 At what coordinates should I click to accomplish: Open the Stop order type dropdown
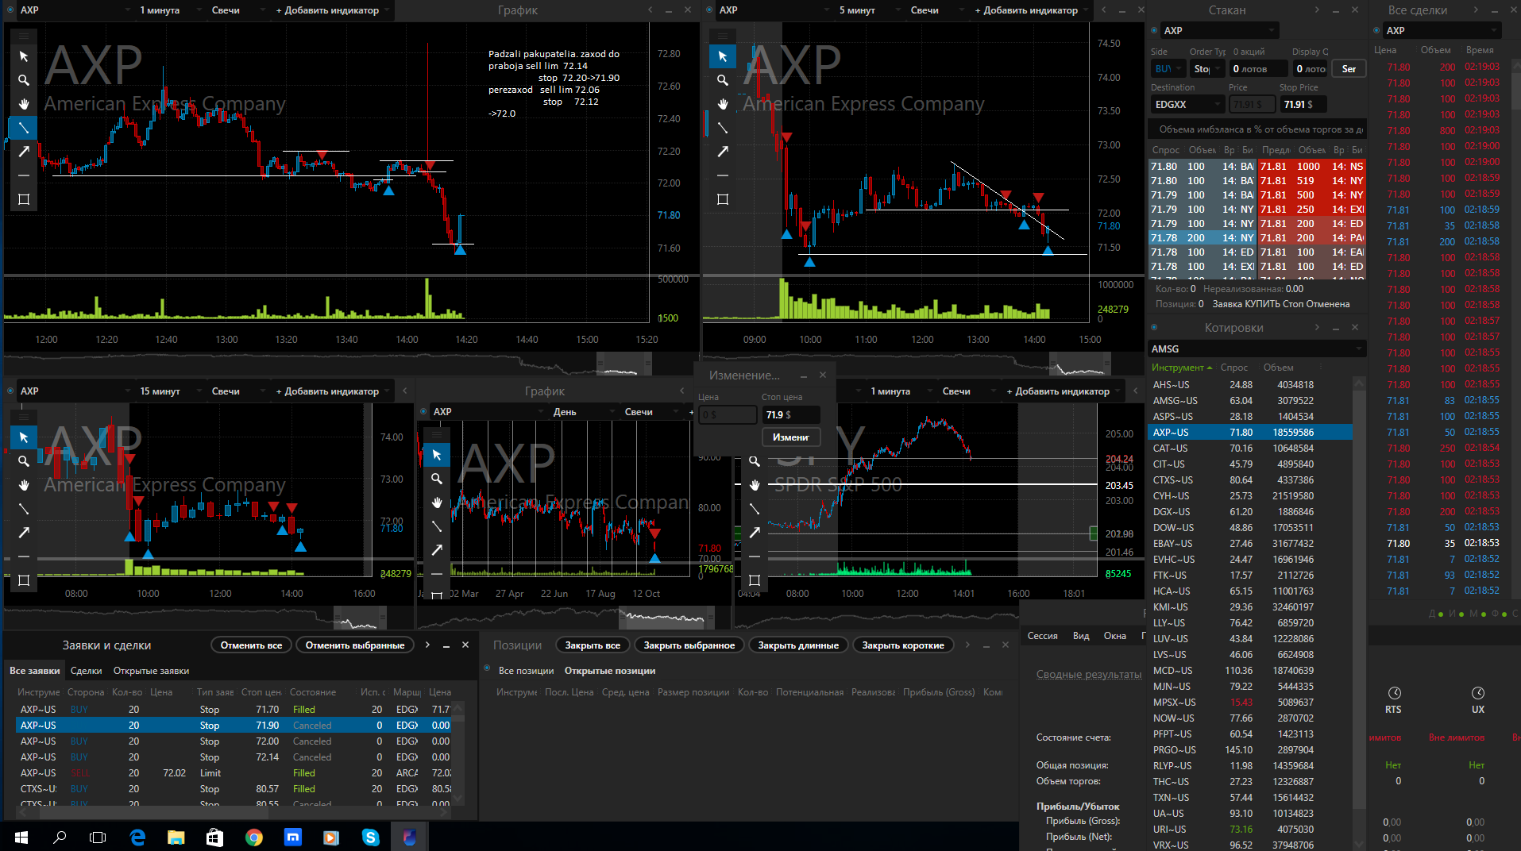click(x=1206, y=69)
